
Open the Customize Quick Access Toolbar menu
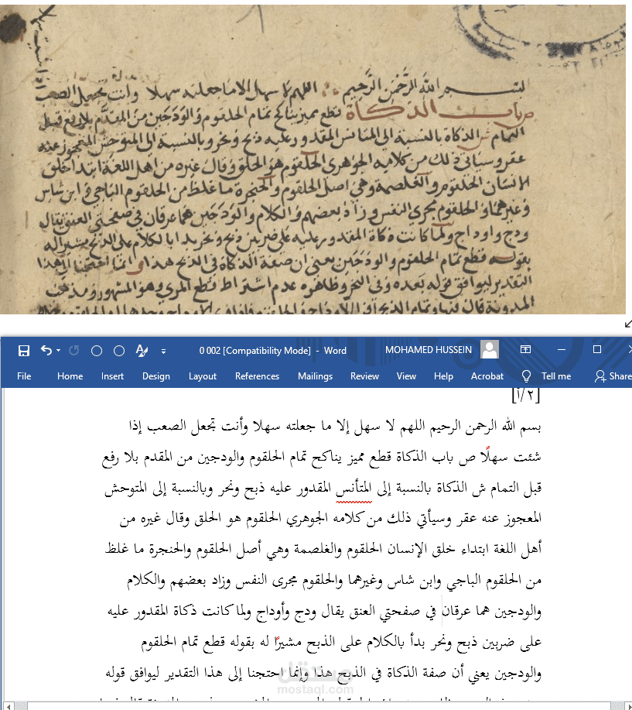click(x=163, y=350)
